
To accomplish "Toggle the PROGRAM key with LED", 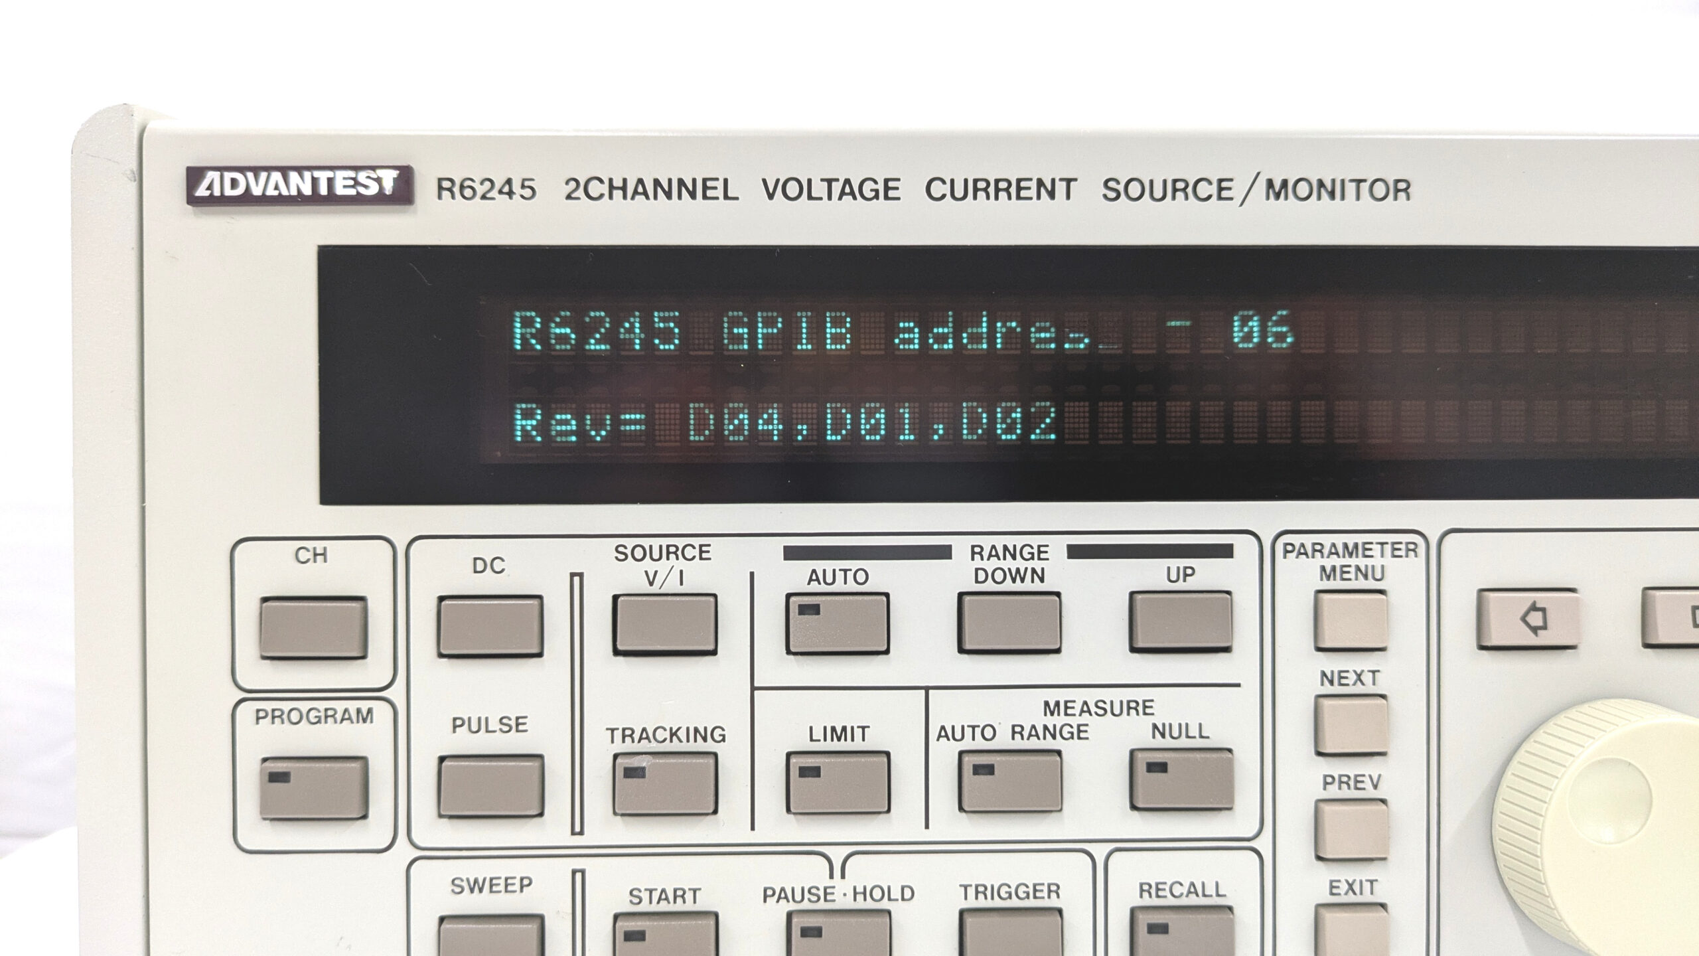I will tap(313, 787).
